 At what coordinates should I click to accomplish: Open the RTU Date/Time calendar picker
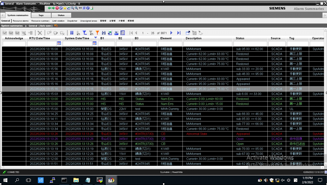59,44
